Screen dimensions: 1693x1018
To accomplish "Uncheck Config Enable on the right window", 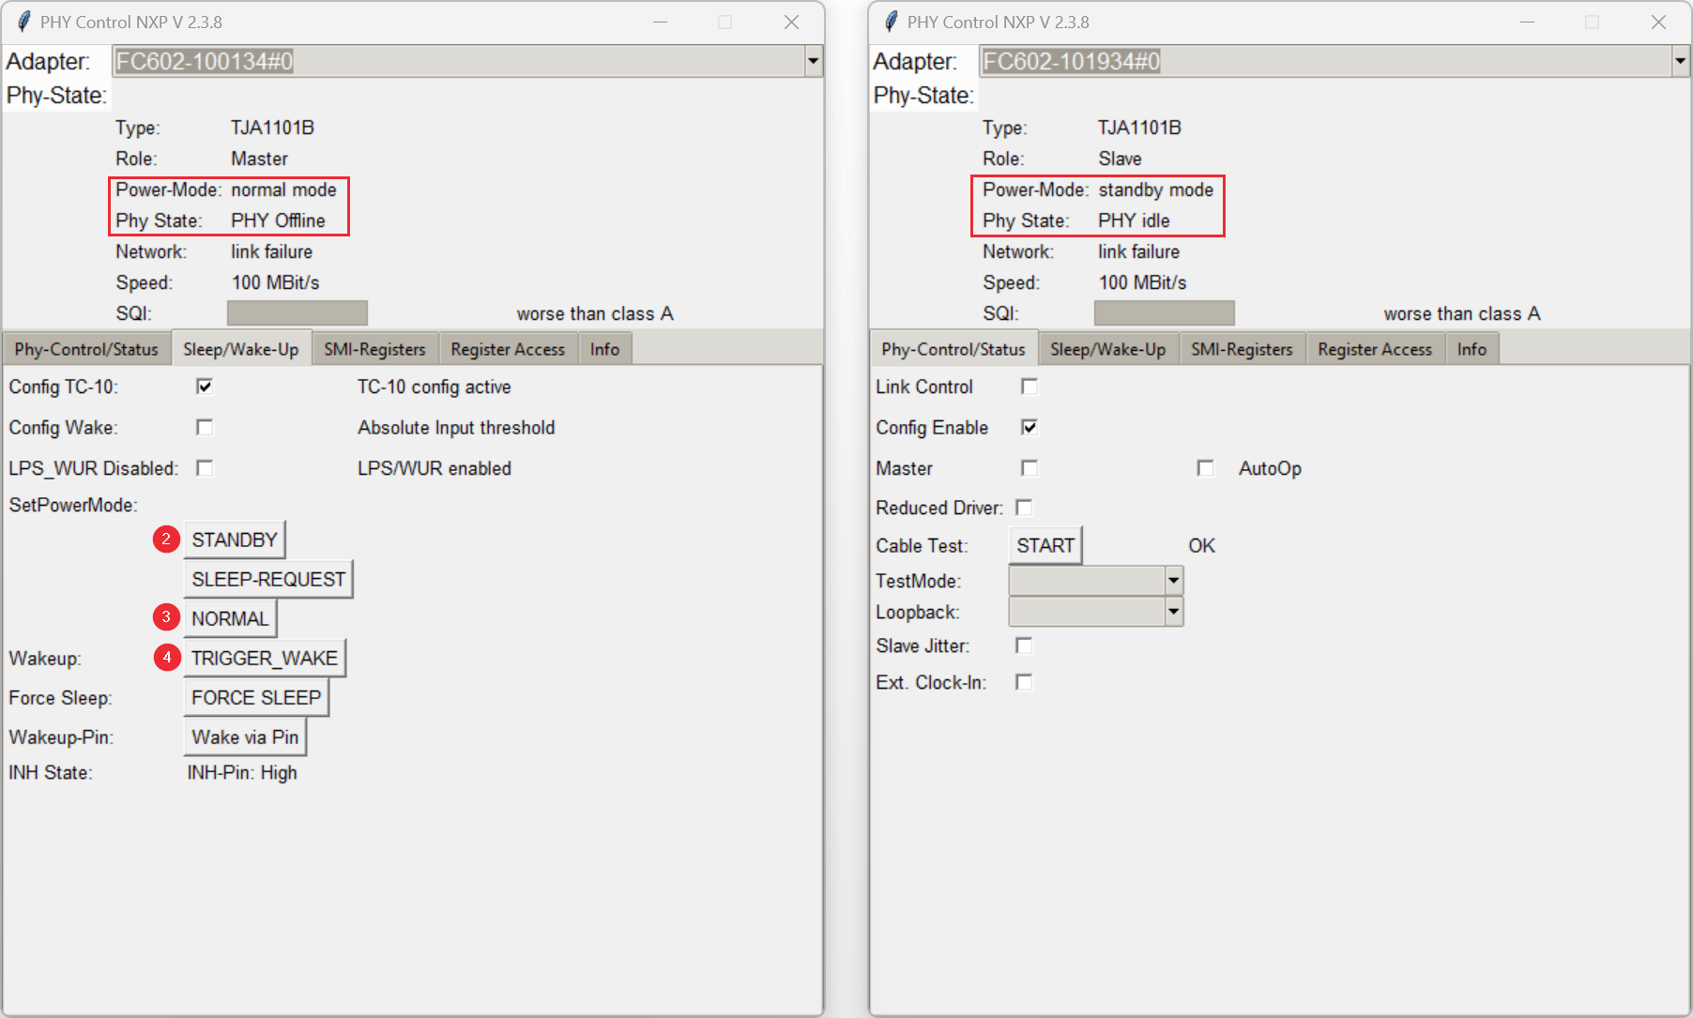I will point(1030,427).
